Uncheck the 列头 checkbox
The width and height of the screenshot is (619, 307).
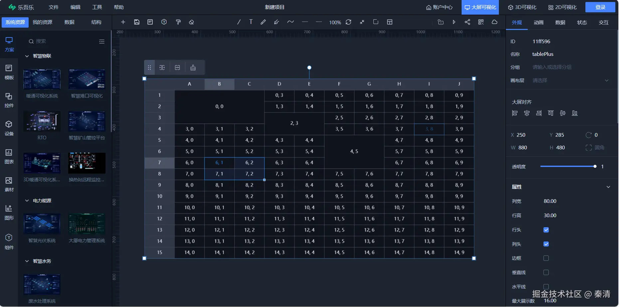click(546, 244)
